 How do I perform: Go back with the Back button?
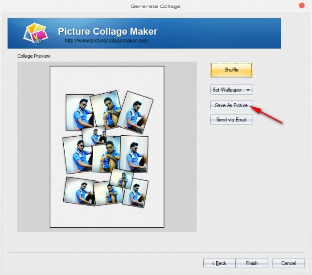coord(219,263)
